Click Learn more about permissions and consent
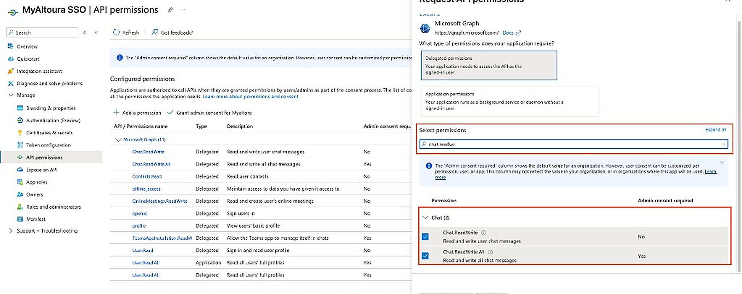Viewport: 742px width, 294px height. pyautogui.click(x=250, y=96)
